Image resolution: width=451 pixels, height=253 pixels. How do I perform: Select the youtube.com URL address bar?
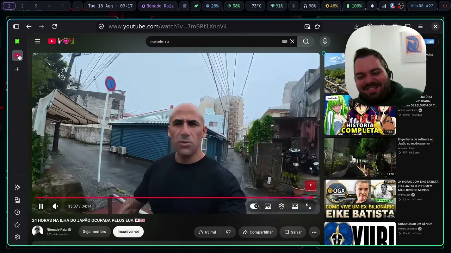tap(168, 26)
